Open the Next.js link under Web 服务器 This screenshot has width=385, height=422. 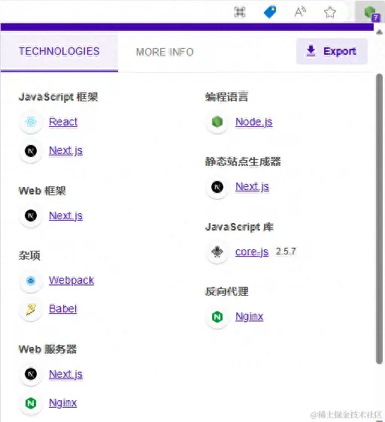[65, 375]
